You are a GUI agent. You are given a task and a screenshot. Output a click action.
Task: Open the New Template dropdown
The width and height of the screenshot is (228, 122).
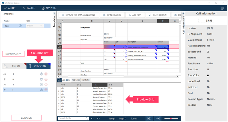coord(13,54)
